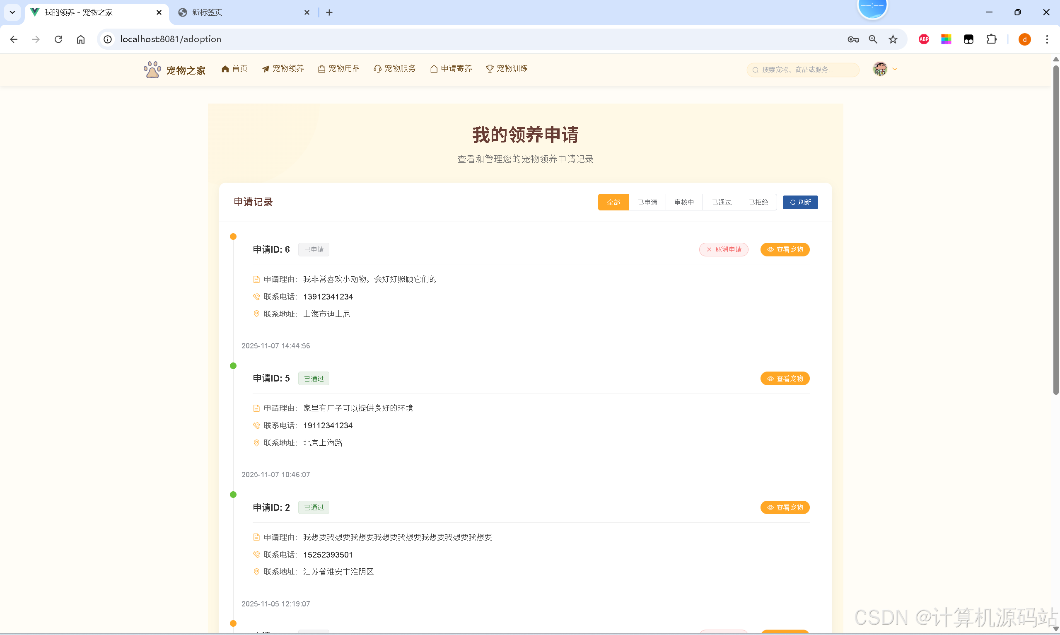Click 查看宠物 for 申请ID: 2
This screenshot has height=635, width=1060.
[785, 507]
